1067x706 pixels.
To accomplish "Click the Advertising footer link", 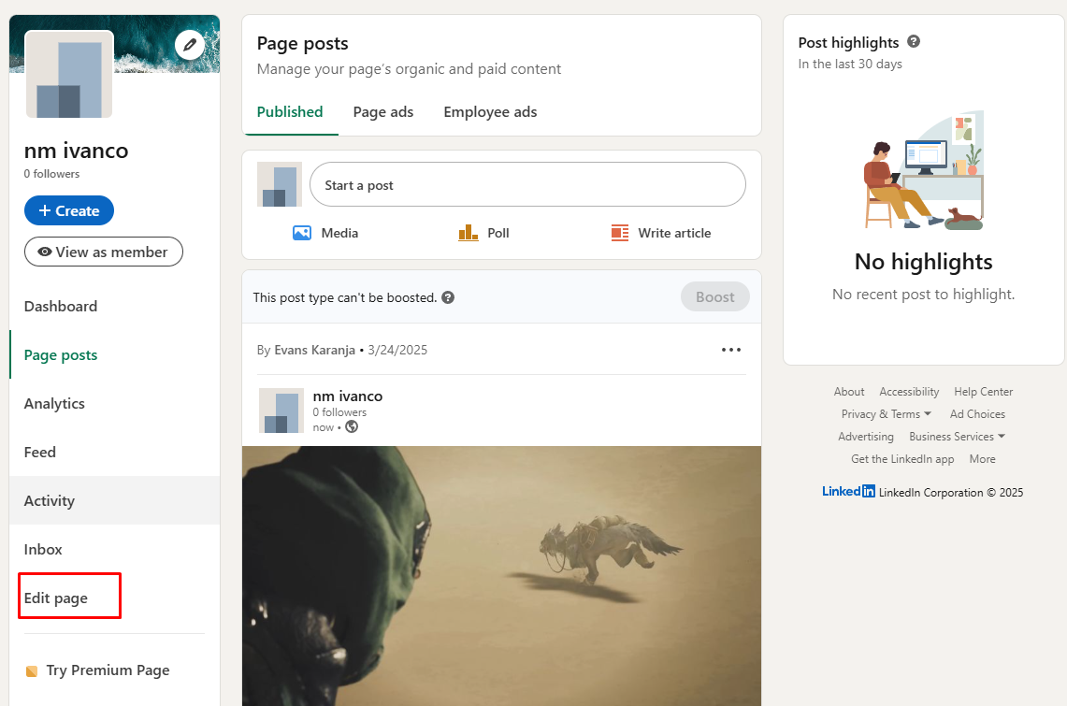I will pos(866,436).
